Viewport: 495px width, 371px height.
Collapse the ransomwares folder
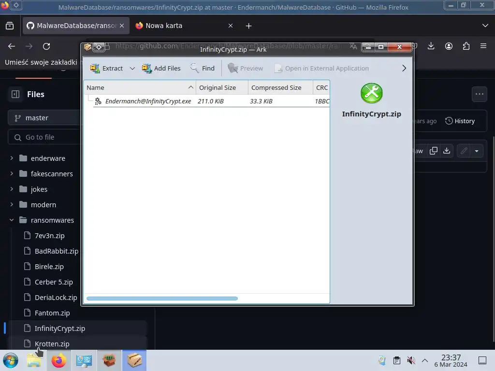(12, 220)
